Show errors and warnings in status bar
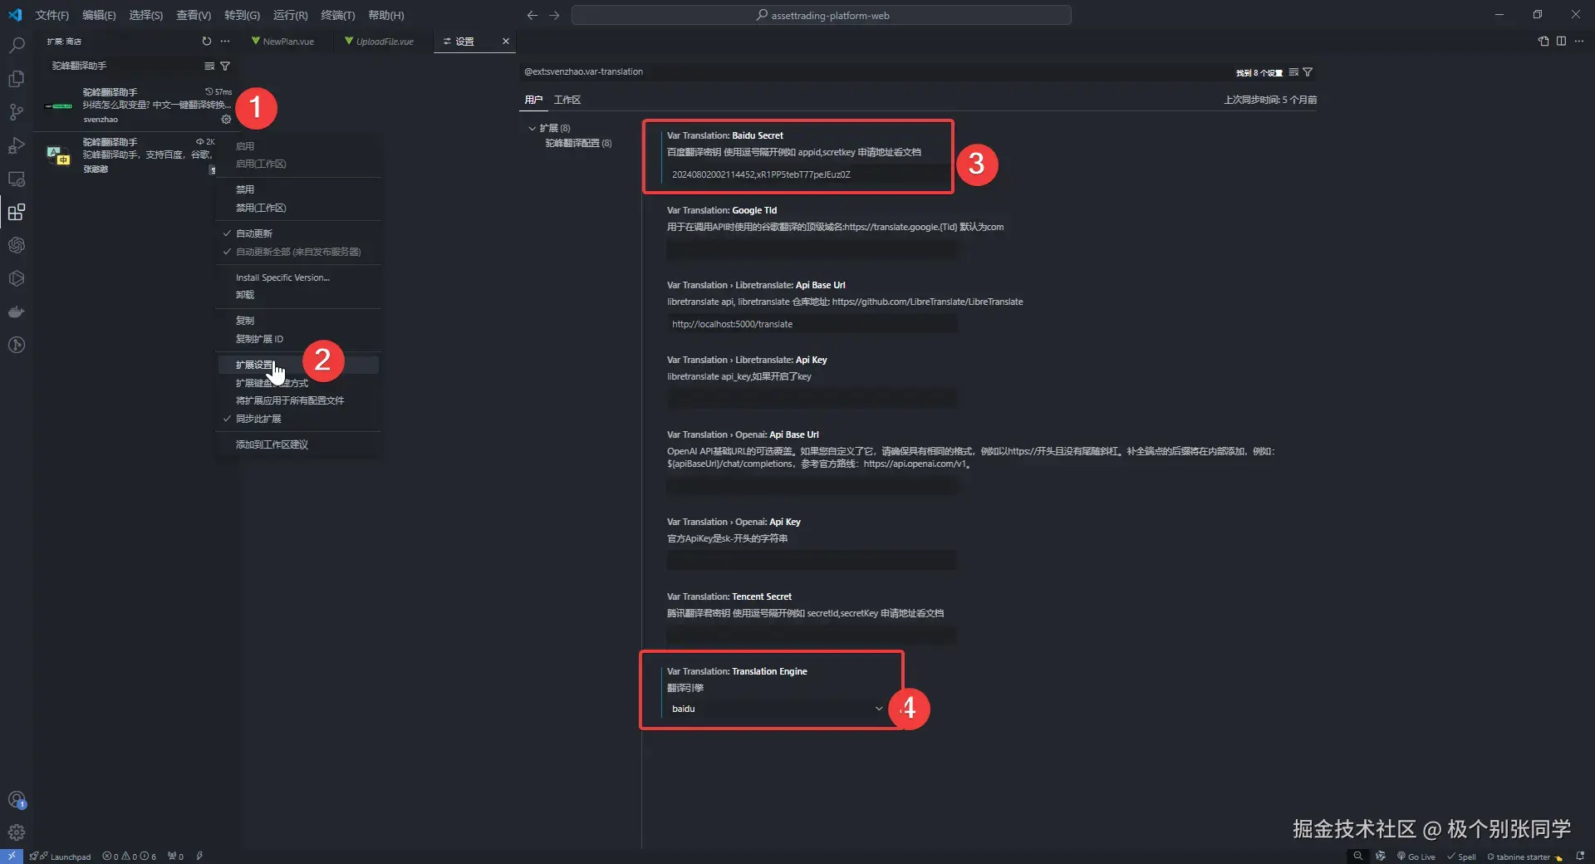The image size is (1595, 864). [x=129, y=857]
